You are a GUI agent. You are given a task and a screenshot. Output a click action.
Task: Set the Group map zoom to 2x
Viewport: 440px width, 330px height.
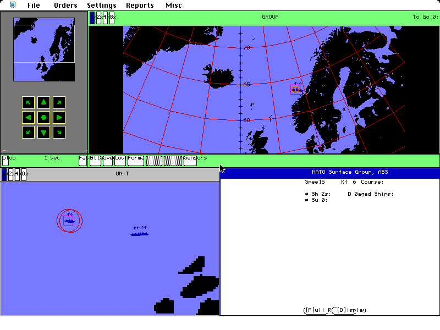click(99, 18)
